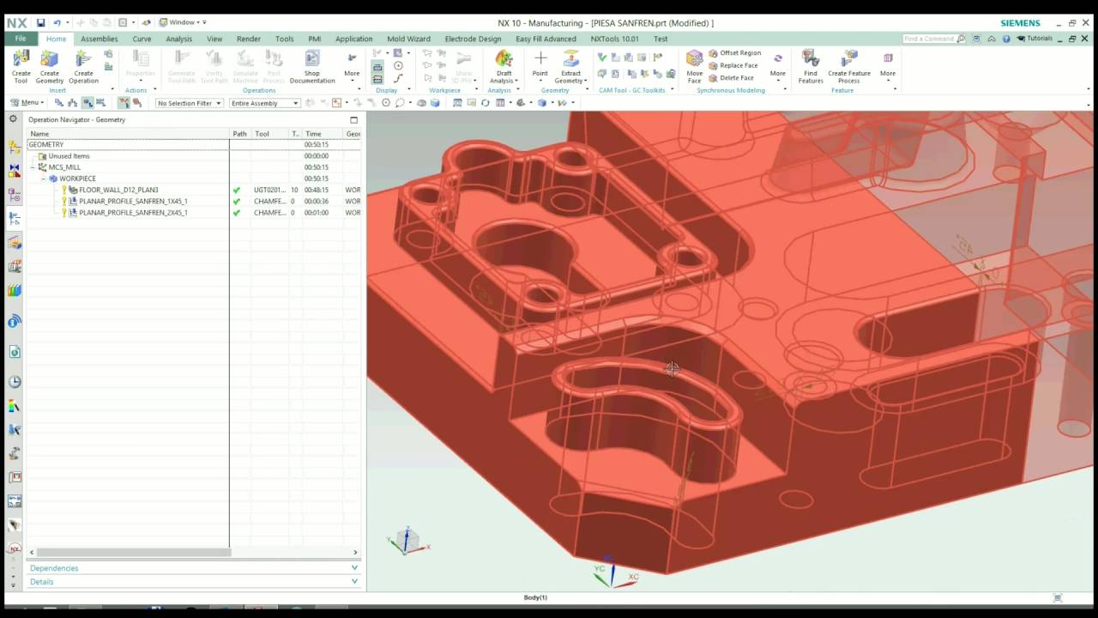Collapse the MCS_MILL tree node
This screenshot has width=1098, height=618.
coord(34,167)
